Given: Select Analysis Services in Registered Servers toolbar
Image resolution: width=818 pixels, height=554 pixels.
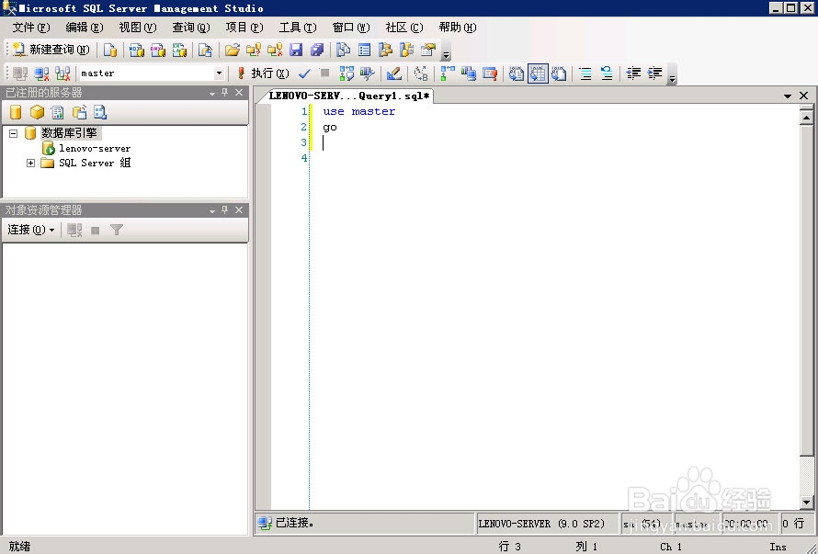Looking at the screenshot, I should pyautogui.click(x=37, y=112).
